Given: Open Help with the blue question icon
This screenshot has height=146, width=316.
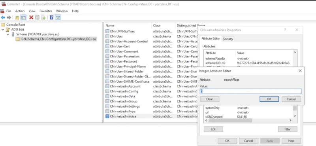Looking at the screenshot, I should 52,17.
